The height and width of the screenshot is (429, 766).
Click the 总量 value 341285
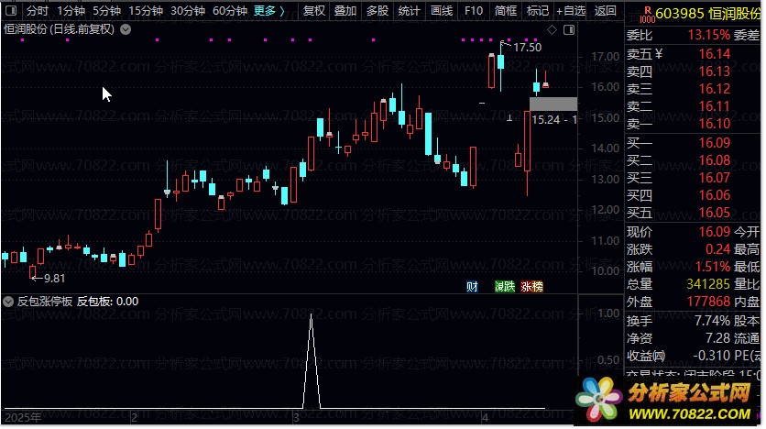(708, 284)
